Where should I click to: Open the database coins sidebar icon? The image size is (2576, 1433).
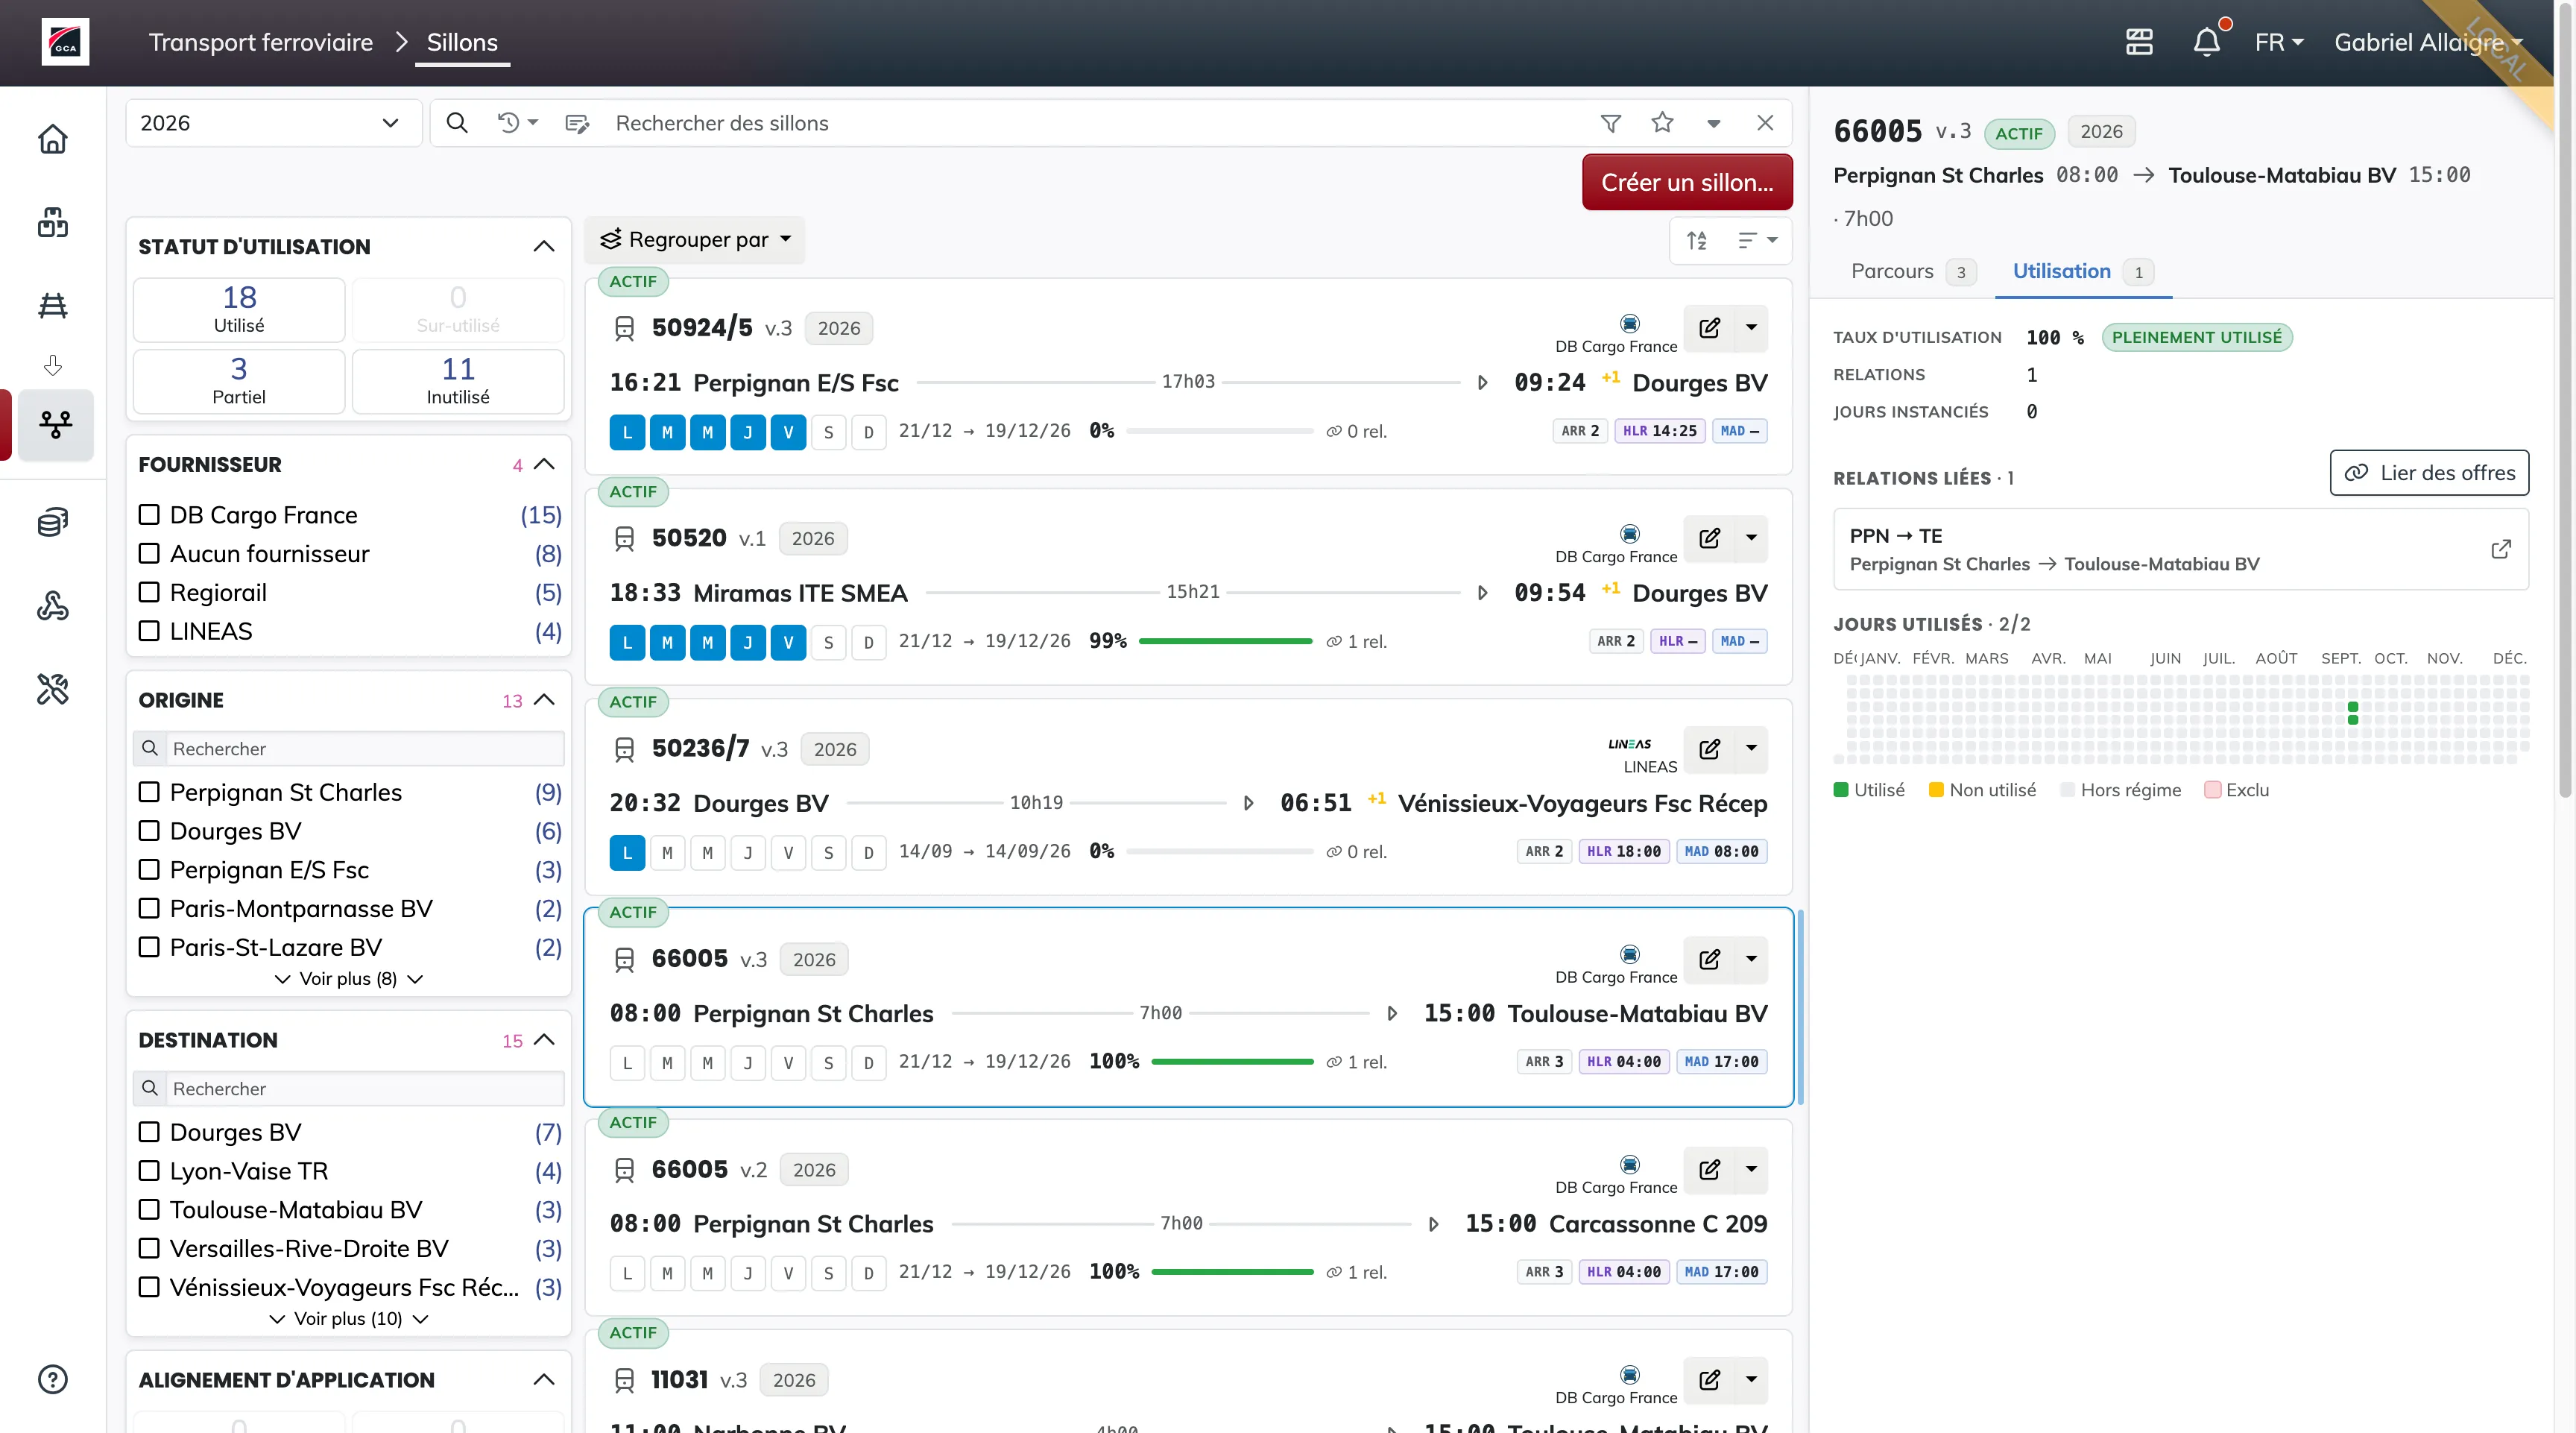(x=53, y=522)
